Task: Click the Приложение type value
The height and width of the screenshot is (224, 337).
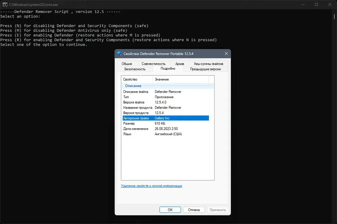Action: tap(164, 97)
